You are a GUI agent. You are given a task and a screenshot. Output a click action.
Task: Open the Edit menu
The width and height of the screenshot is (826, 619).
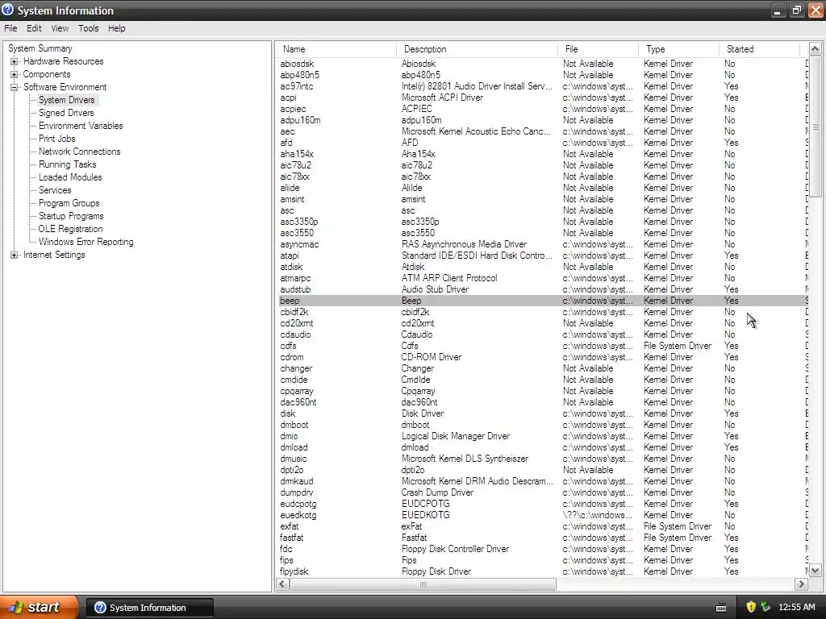[x=34, y=28]
